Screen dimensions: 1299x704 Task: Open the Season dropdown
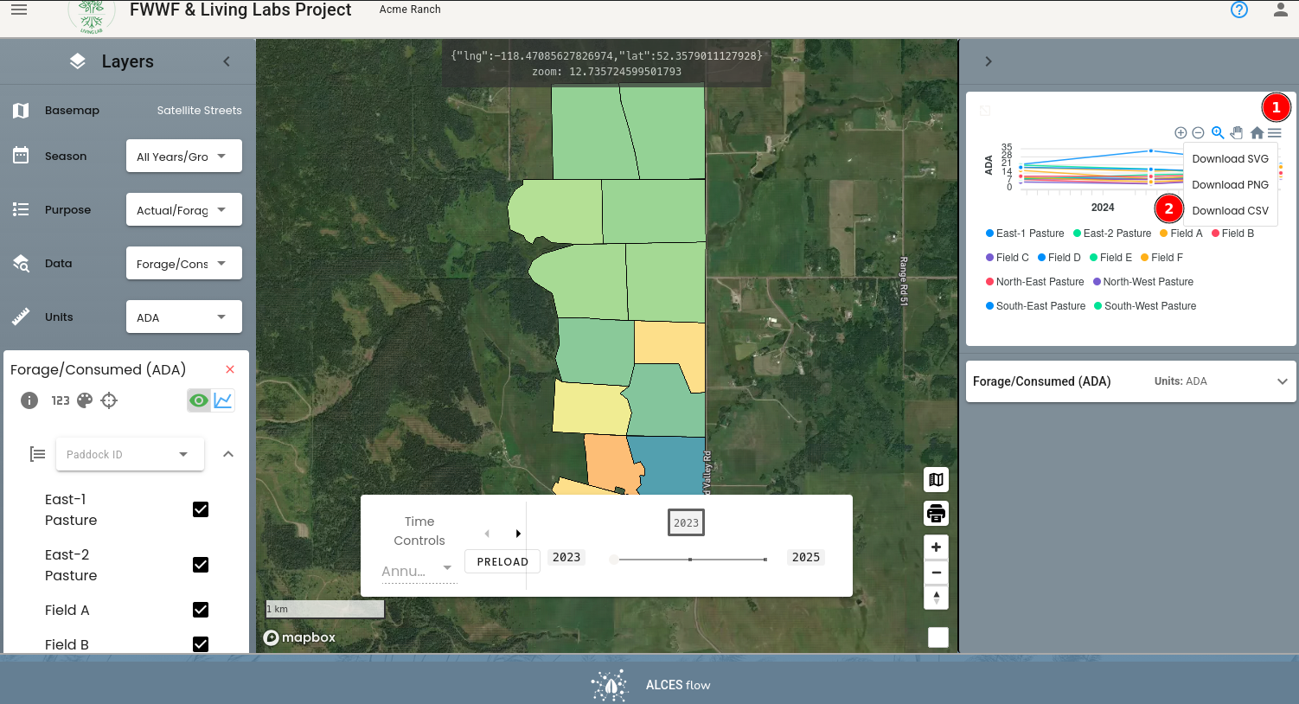click(x=184, y=157)
